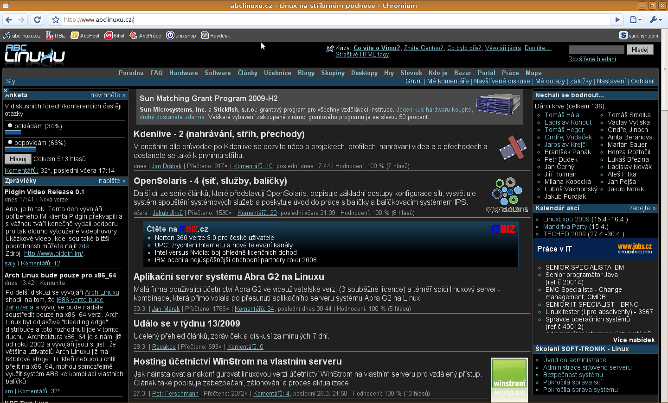Open 'Více nabídek' job offers link
The image size is (668, 403).
tap(634, 340)
